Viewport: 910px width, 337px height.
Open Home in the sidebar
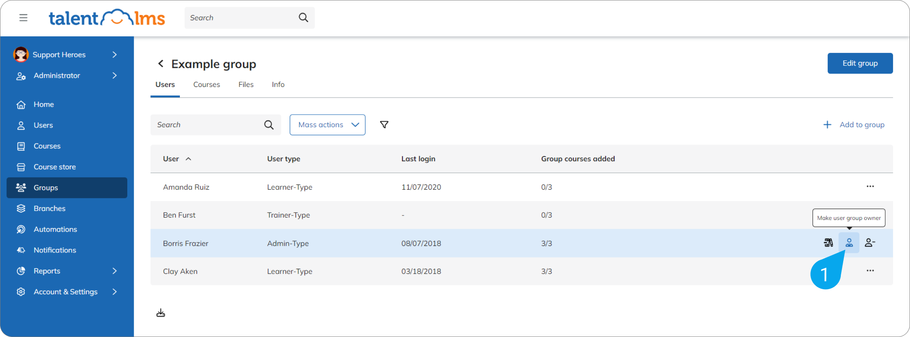click(x=67, y=104)
